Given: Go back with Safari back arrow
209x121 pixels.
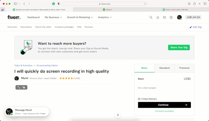Looking at the screenshot, I should click(x=24, y=4).
